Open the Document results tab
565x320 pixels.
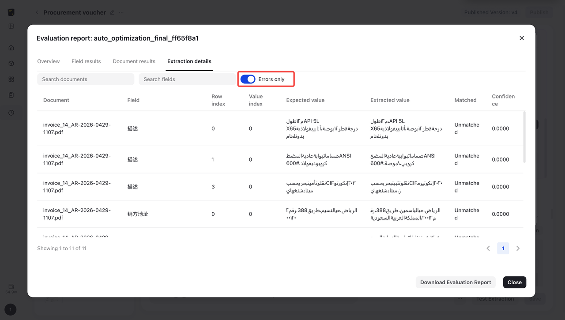[134, 61]
